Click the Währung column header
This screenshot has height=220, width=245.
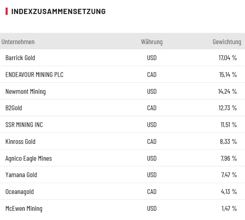click(152, 42)
